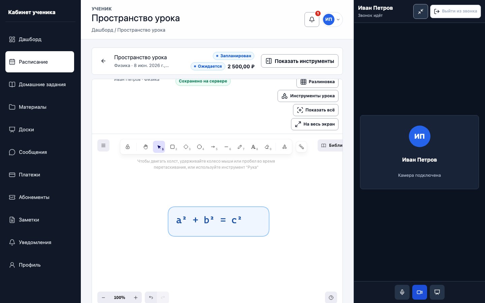Open the extra shapes tools menu
This screenshot has width=485, height=303.
285,147
